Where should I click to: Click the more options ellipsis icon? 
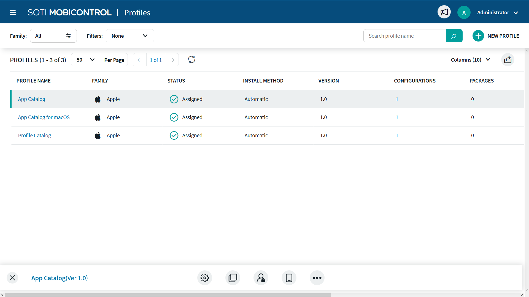click(x=317, y=278)
